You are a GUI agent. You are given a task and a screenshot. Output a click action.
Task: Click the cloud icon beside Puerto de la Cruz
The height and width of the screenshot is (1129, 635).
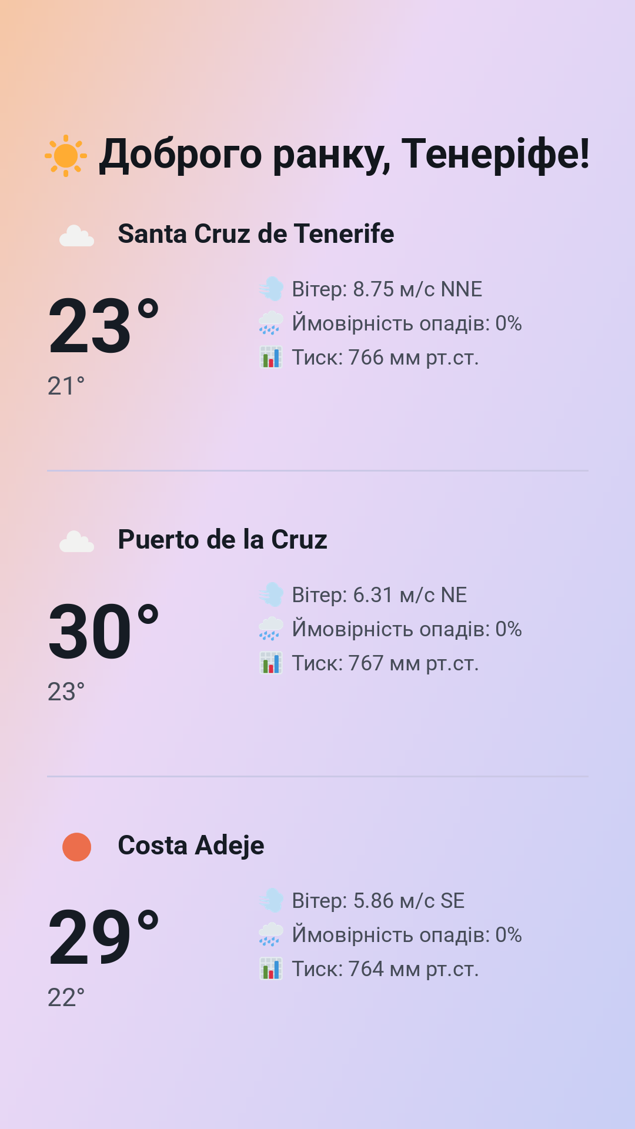(x=76, y=541)
